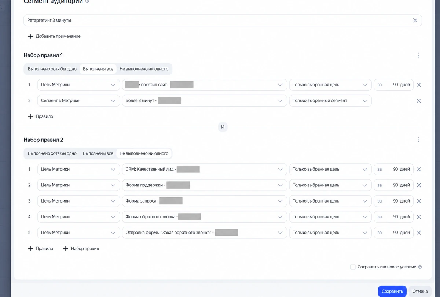Select 'Выполнено хотя бы одно' in rule set 1
Viewport: 440px width, 297px height.
pyautogui.click(x=52, y=69)
